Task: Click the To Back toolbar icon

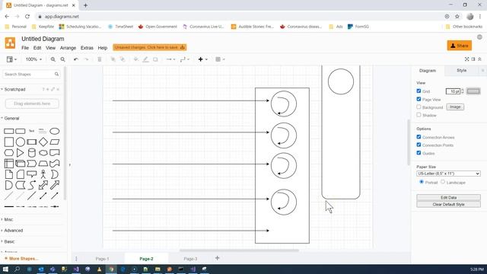Action: tap(123, 59)
